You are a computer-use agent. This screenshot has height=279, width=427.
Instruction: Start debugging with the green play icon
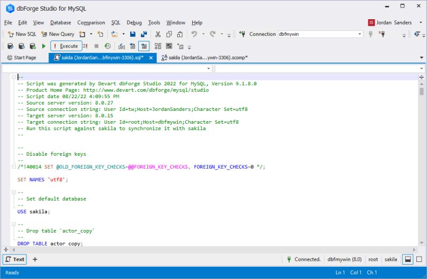[44, 46]
